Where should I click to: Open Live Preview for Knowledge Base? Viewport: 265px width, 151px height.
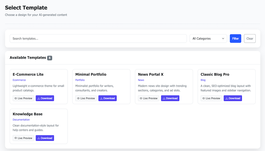pos(23,138)
